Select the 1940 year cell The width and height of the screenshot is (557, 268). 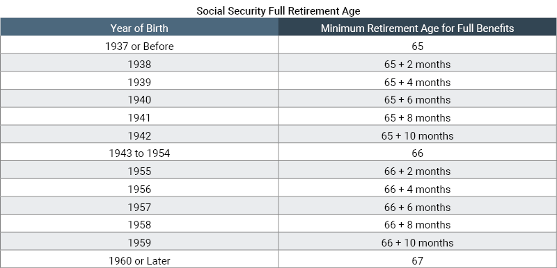(139, 100)
